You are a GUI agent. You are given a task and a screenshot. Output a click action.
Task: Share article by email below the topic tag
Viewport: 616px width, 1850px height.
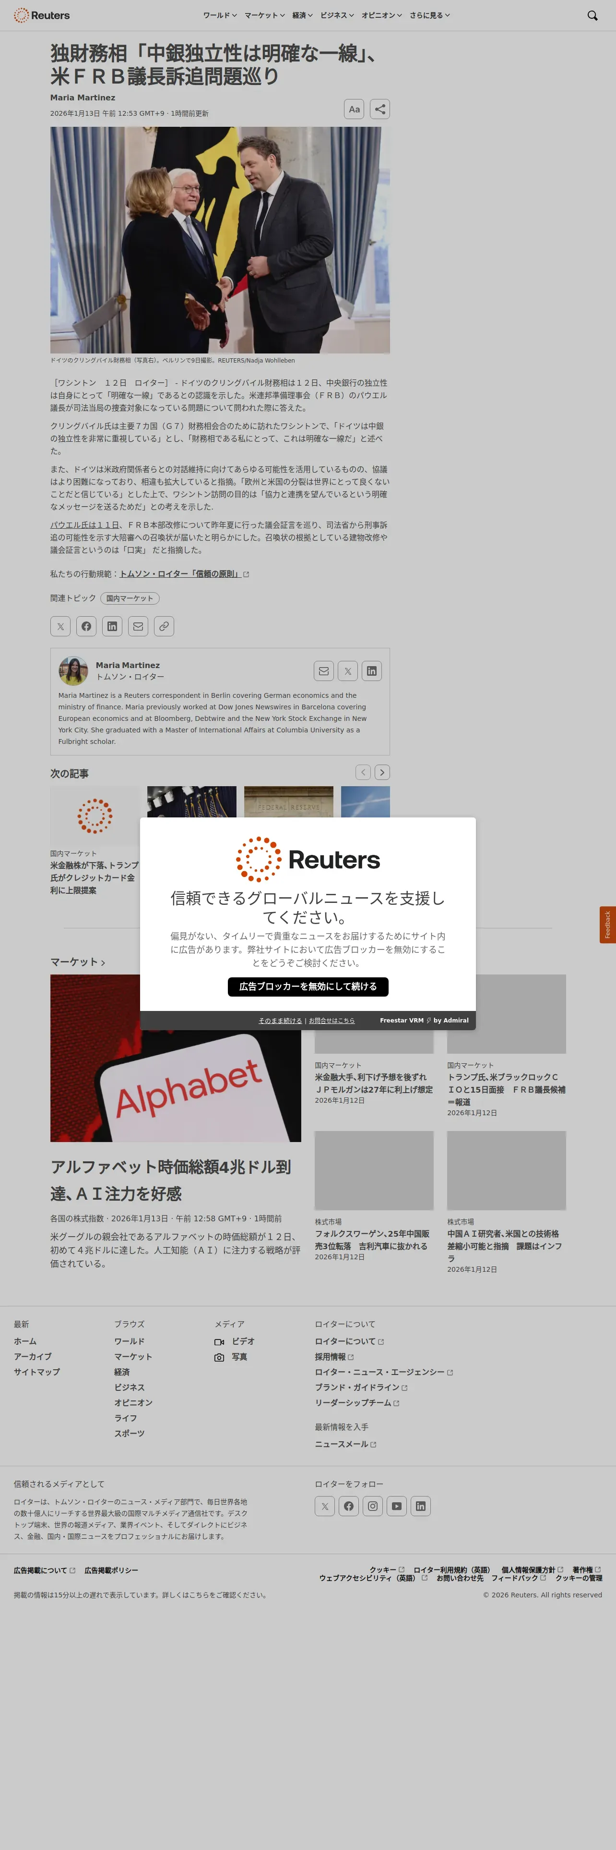point(138,626)
